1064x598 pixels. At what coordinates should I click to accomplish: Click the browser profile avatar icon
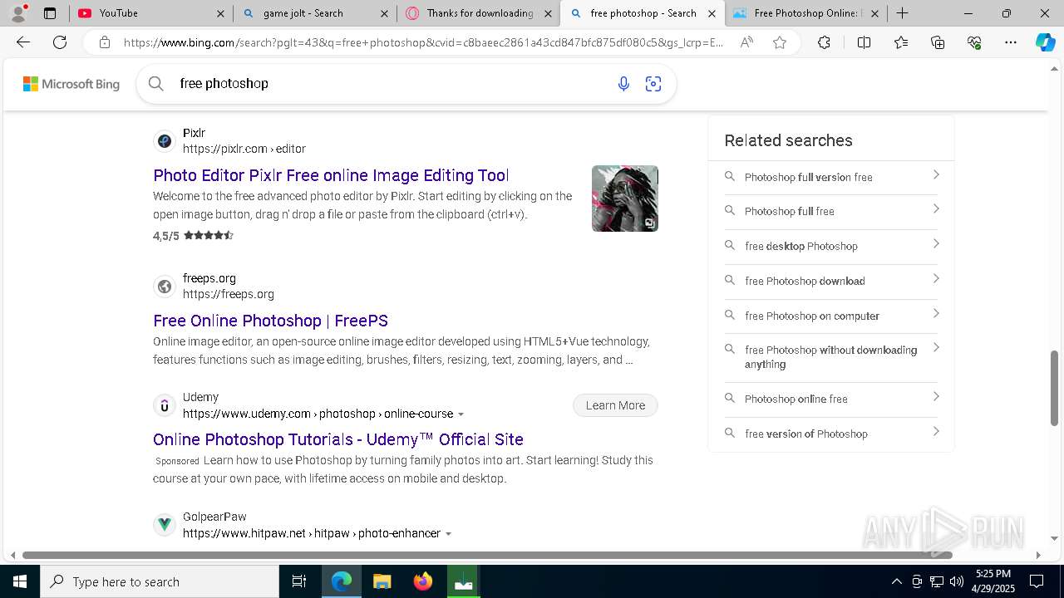pos(18,13)
